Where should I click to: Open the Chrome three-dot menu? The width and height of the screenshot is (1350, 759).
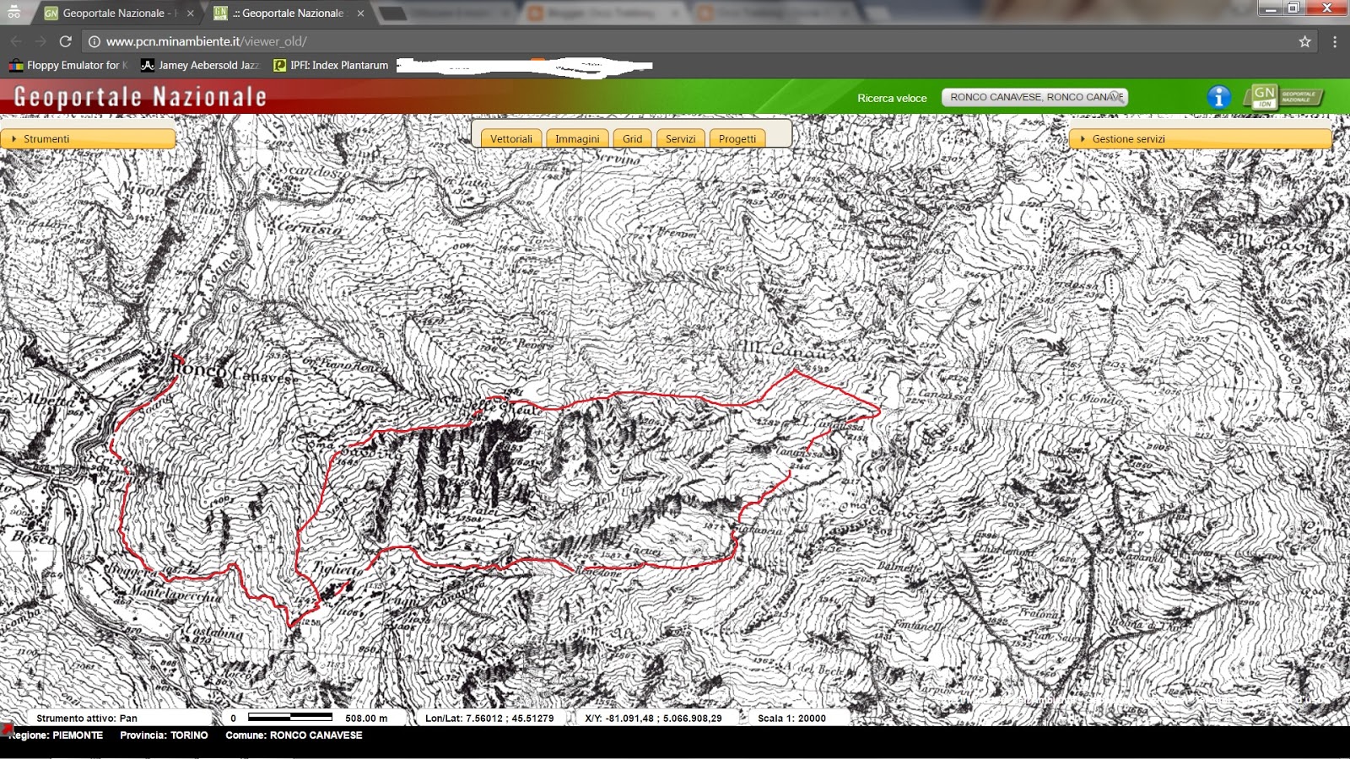1335,41
